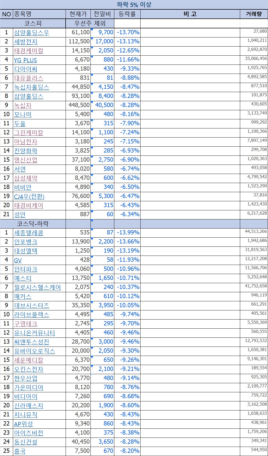Viewport: 268px width, 456px height.
Task: Click the 녹십자 link in row 9
Action: coord(23,105)
